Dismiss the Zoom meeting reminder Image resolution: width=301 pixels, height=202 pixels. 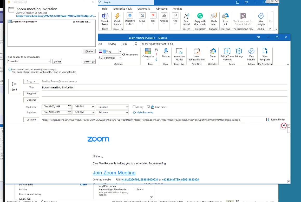tap(89, 51)
